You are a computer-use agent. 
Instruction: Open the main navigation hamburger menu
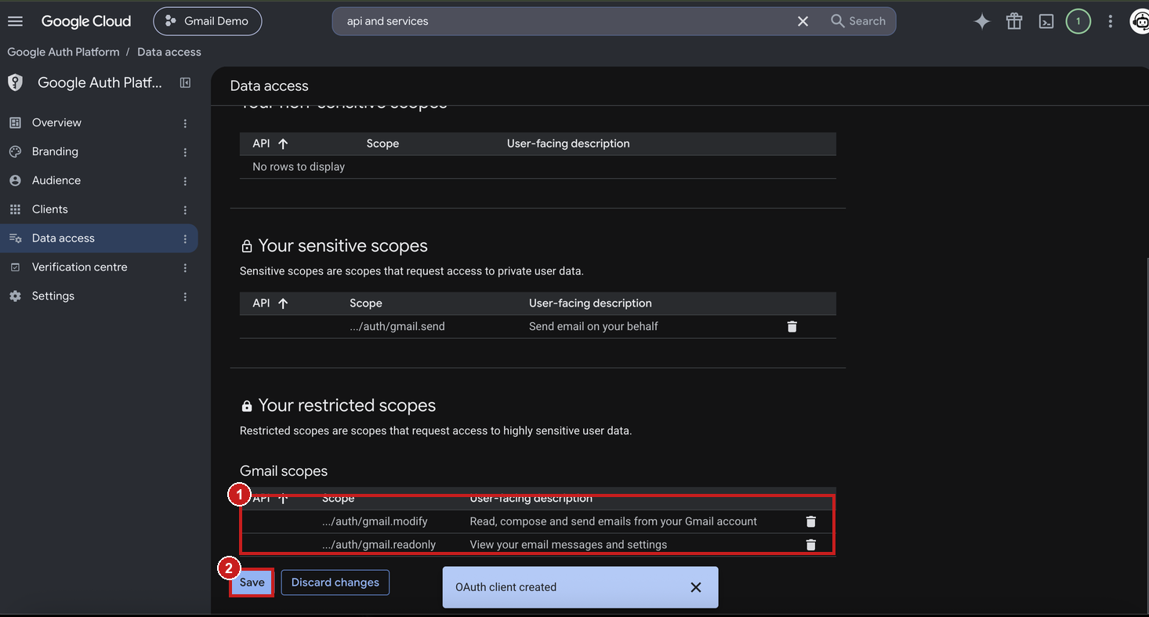coord(15,21)
